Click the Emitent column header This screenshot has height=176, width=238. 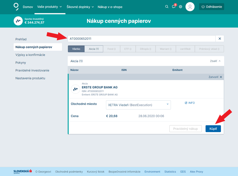click(x=177, y=70)
